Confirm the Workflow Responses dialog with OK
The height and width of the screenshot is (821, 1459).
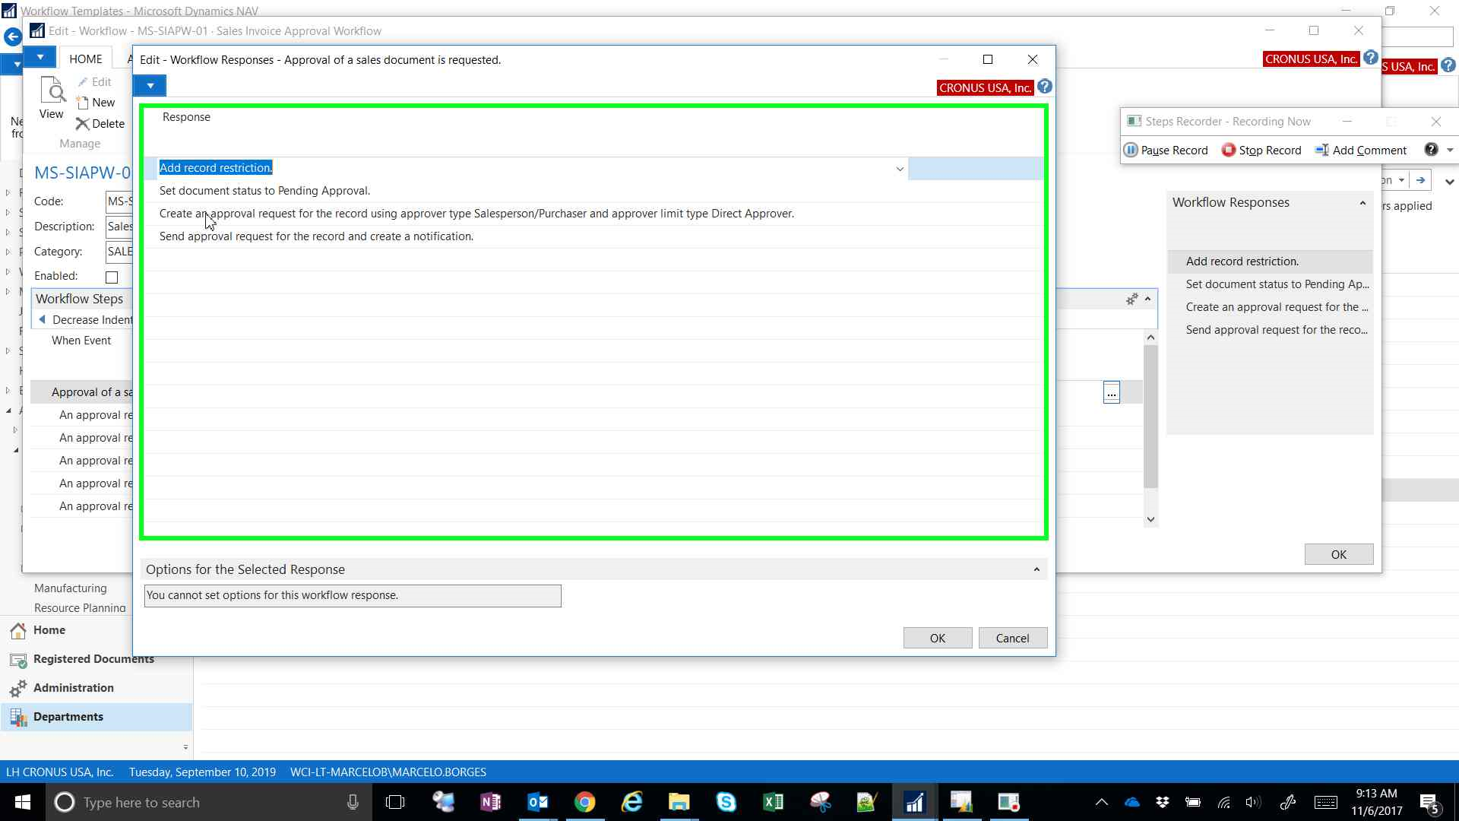937,639
